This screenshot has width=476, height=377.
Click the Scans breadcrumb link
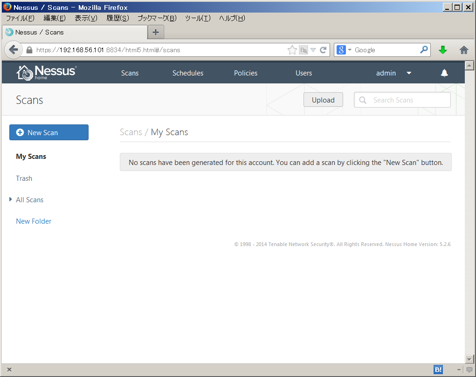click(131, 132)
